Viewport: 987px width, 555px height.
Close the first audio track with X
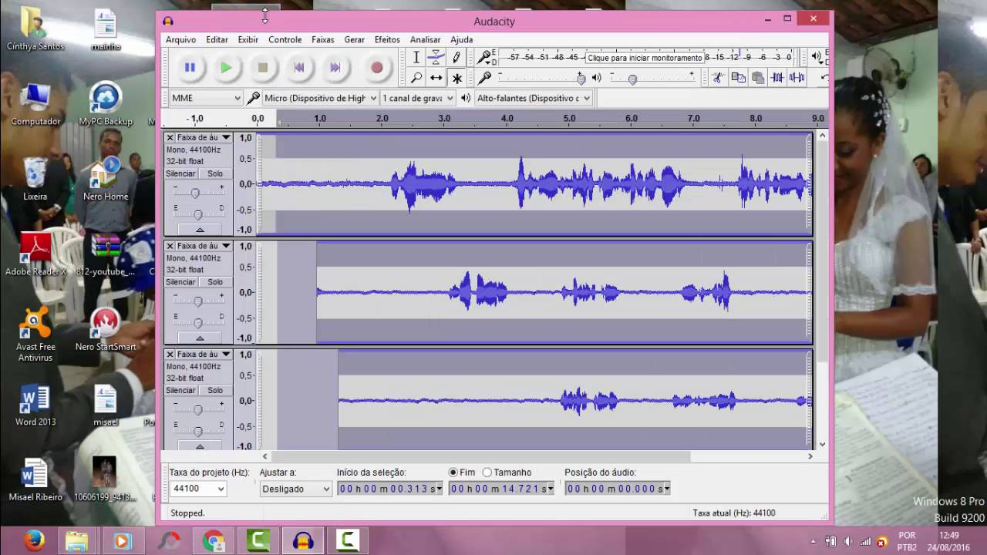point(170,137)
